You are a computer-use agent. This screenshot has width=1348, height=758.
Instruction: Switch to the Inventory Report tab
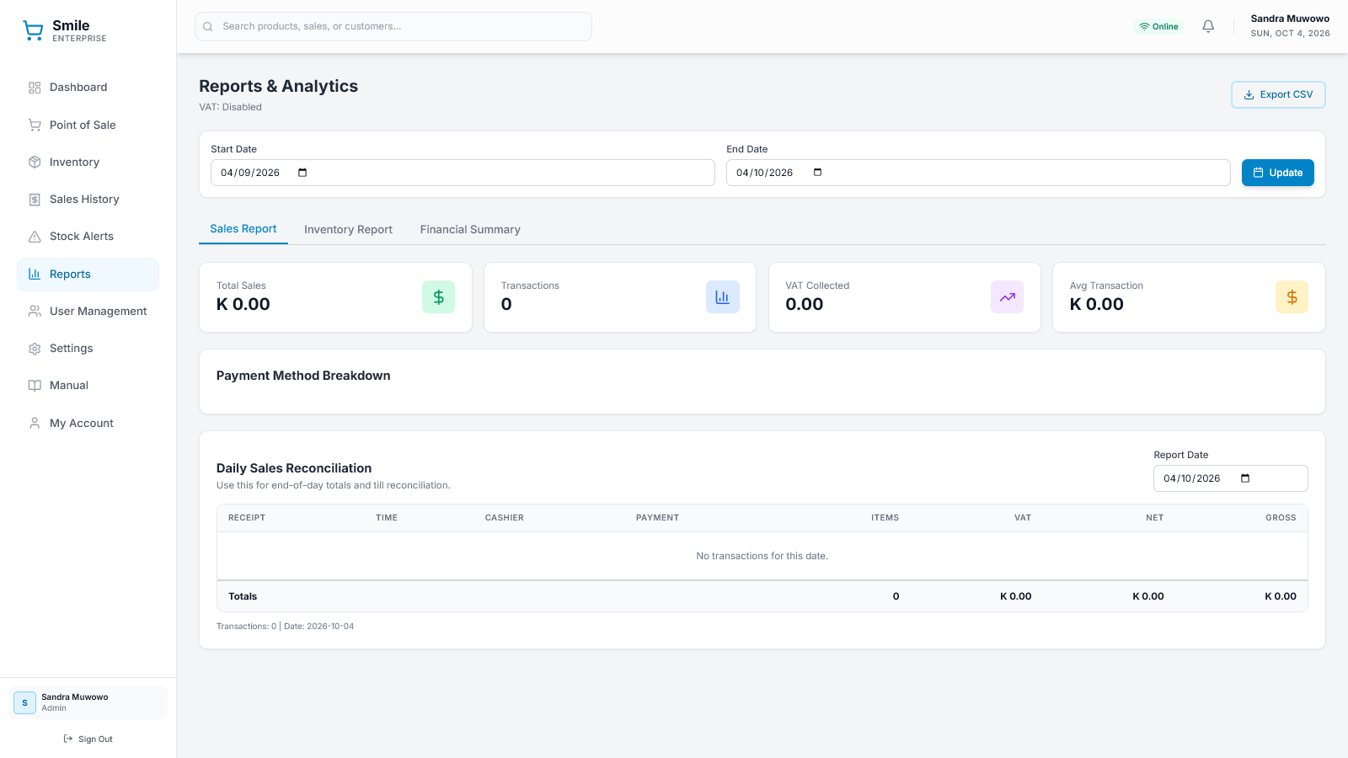348,229
